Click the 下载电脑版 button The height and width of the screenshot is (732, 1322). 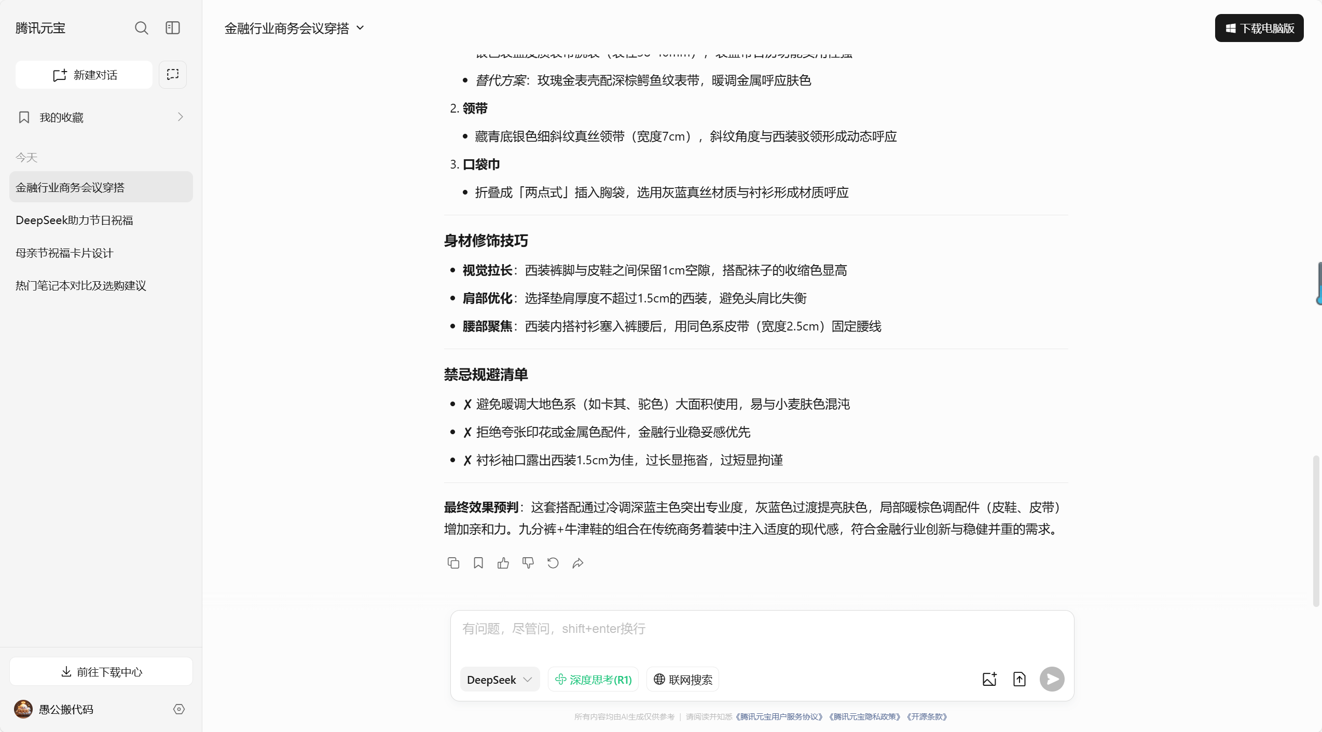1259,28
